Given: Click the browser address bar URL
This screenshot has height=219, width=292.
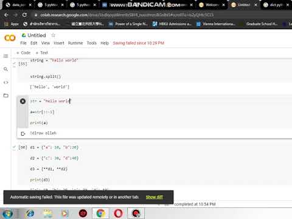Looking at the screenshot, I should [127, 15].
